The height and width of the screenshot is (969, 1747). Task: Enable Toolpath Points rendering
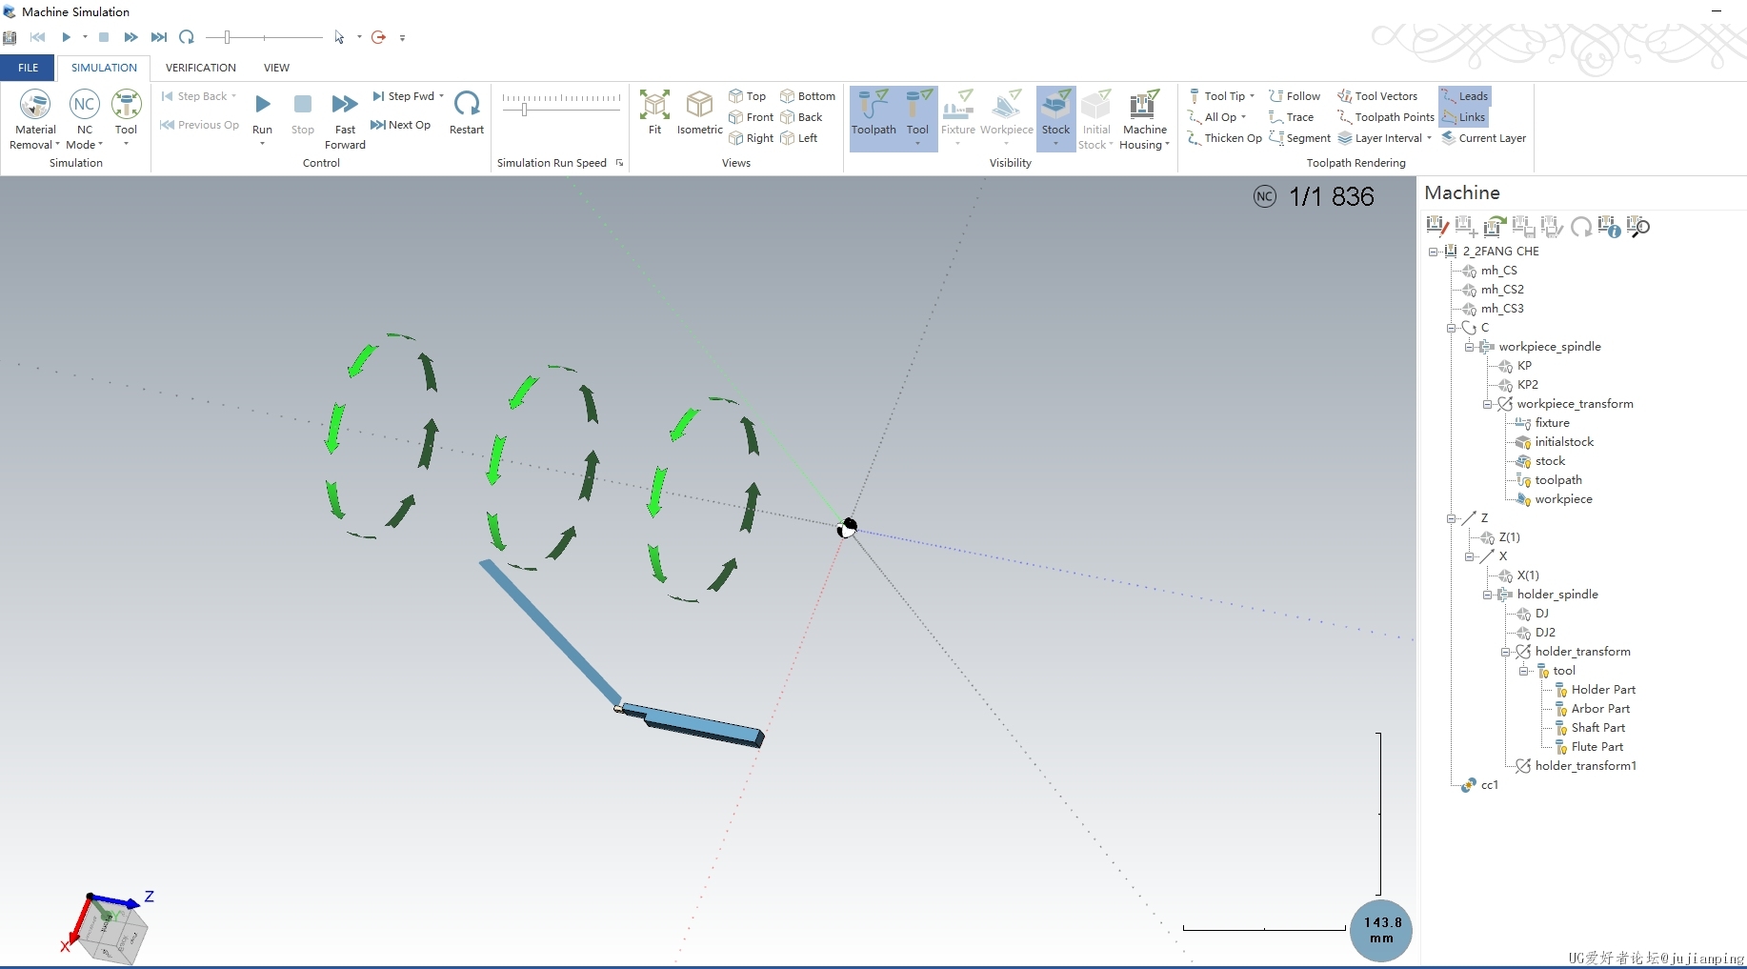pyautogui.click(x=1386, y=117)
